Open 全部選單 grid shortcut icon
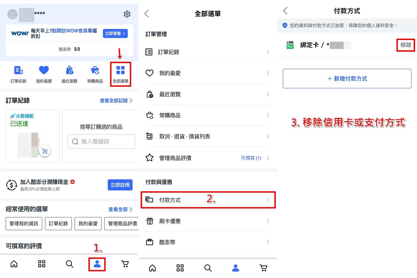This screenshot has width=417, height=278. [120, 70]
